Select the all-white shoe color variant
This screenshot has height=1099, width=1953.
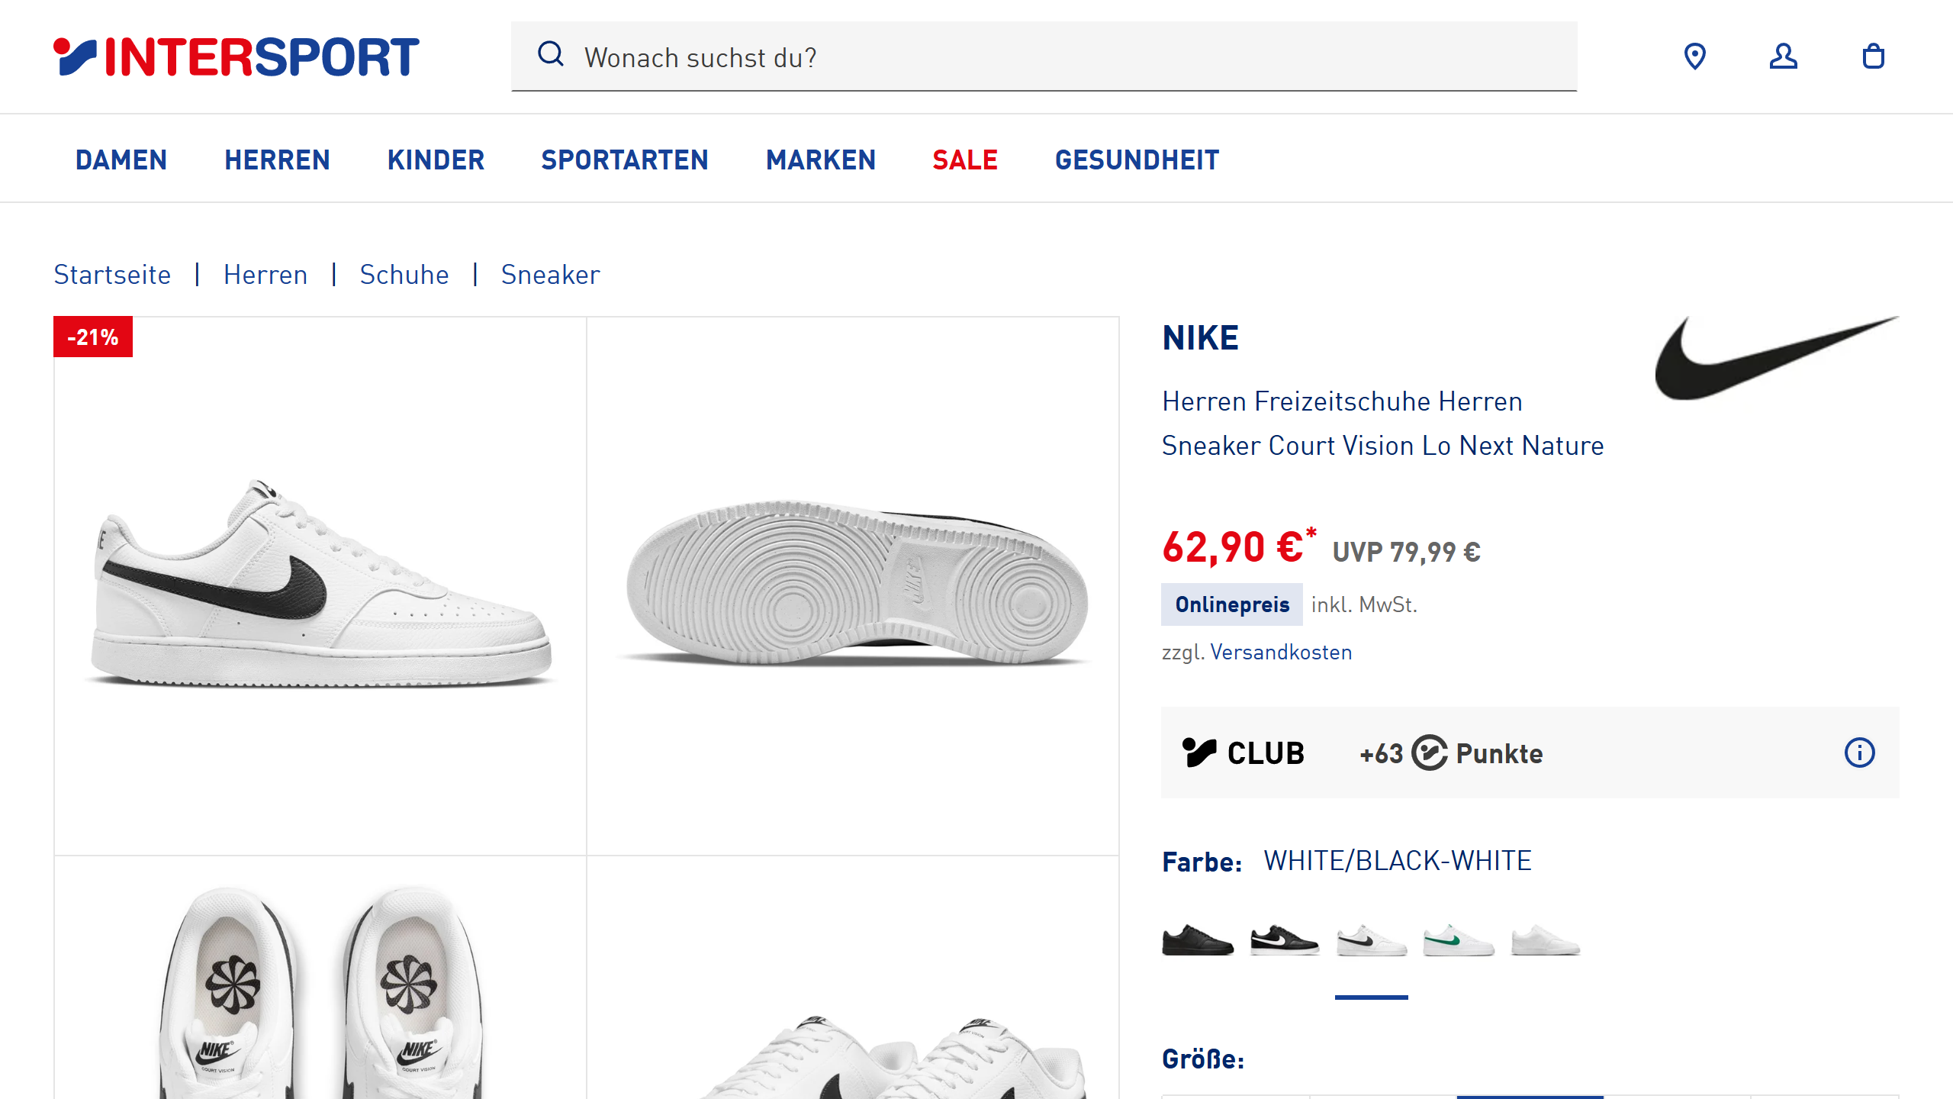pyautogui.click(x=1545, y=940)
